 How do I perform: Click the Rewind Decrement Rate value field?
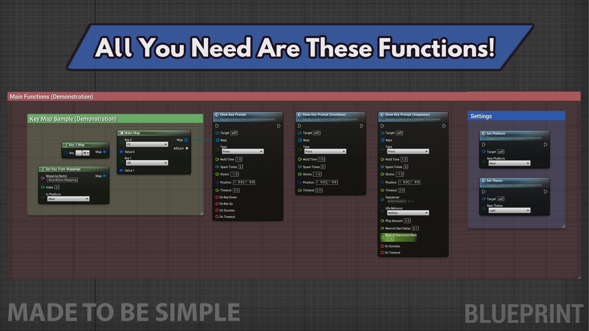pyautogui.click(x=390, y=239)
